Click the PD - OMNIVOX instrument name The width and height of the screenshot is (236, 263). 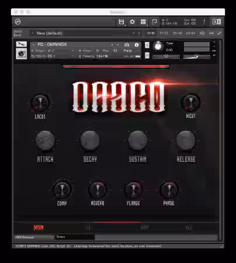coord(52,44)
